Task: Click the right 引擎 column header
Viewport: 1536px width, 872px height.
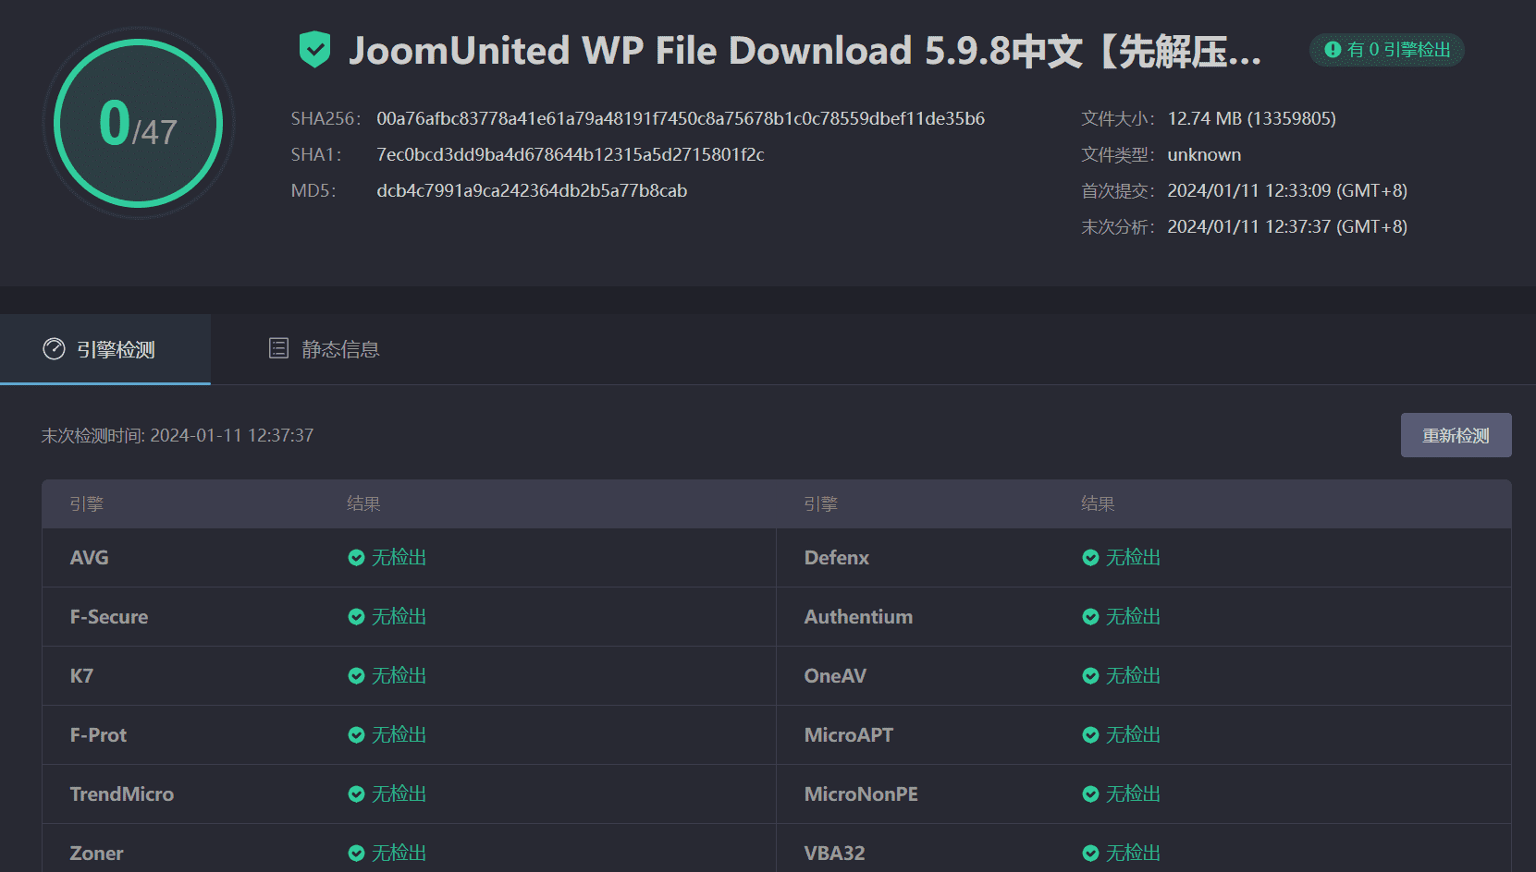Action: (x=821, y=504)
